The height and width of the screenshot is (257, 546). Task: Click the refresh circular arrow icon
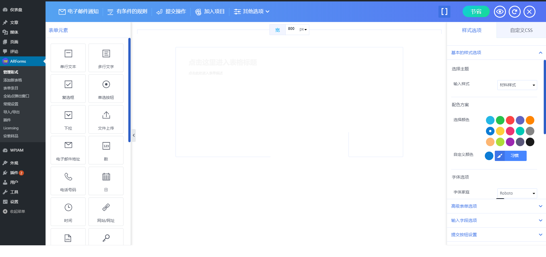pyautogui.click(x=514, y=12)
